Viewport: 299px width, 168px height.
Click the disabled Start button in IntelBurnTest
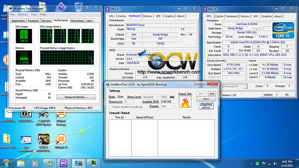point(201,94)
